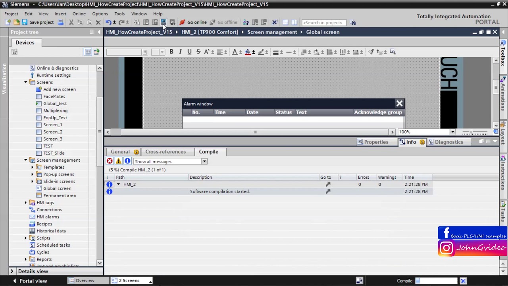Click the Download to device icon
The height and width of the screenshot is (286, 508).
coord(146,23)
